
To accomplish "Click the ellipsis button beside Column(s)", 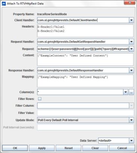I will coord(131,92).
